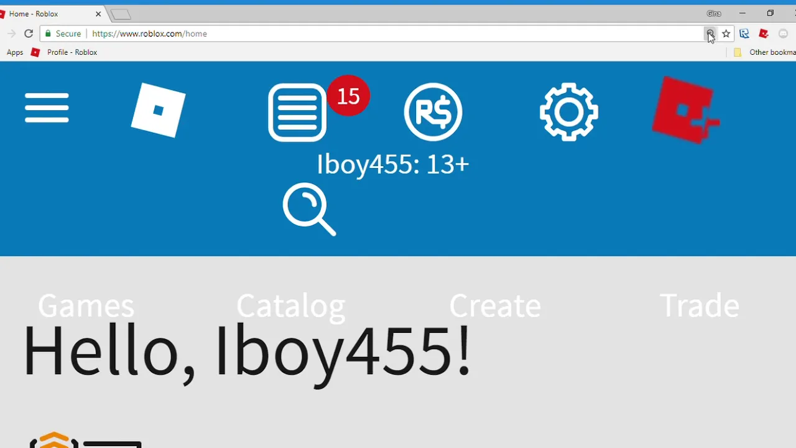Image resolution: width=796 pixels, height=448 pixels.
Task: Minimize the Chrome window
Action: point(743,13)
